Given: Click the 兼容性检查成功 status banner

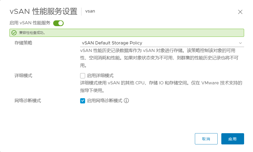Looking at the screenshot, I should coord(127,33).
